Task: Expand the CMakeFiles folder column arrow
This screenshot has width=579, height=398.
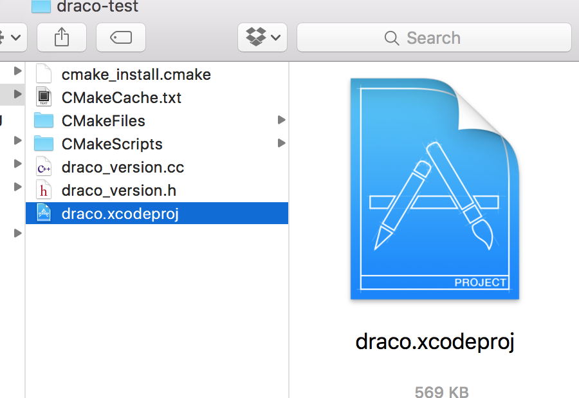Action: (281, 120)
